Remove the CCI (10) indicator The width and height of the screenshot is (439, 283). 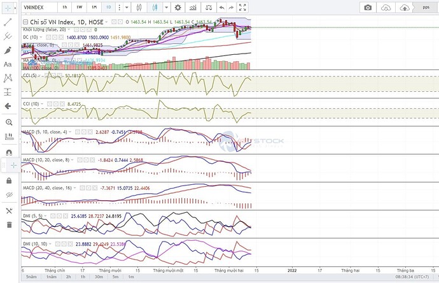click(x=62, y=104)
